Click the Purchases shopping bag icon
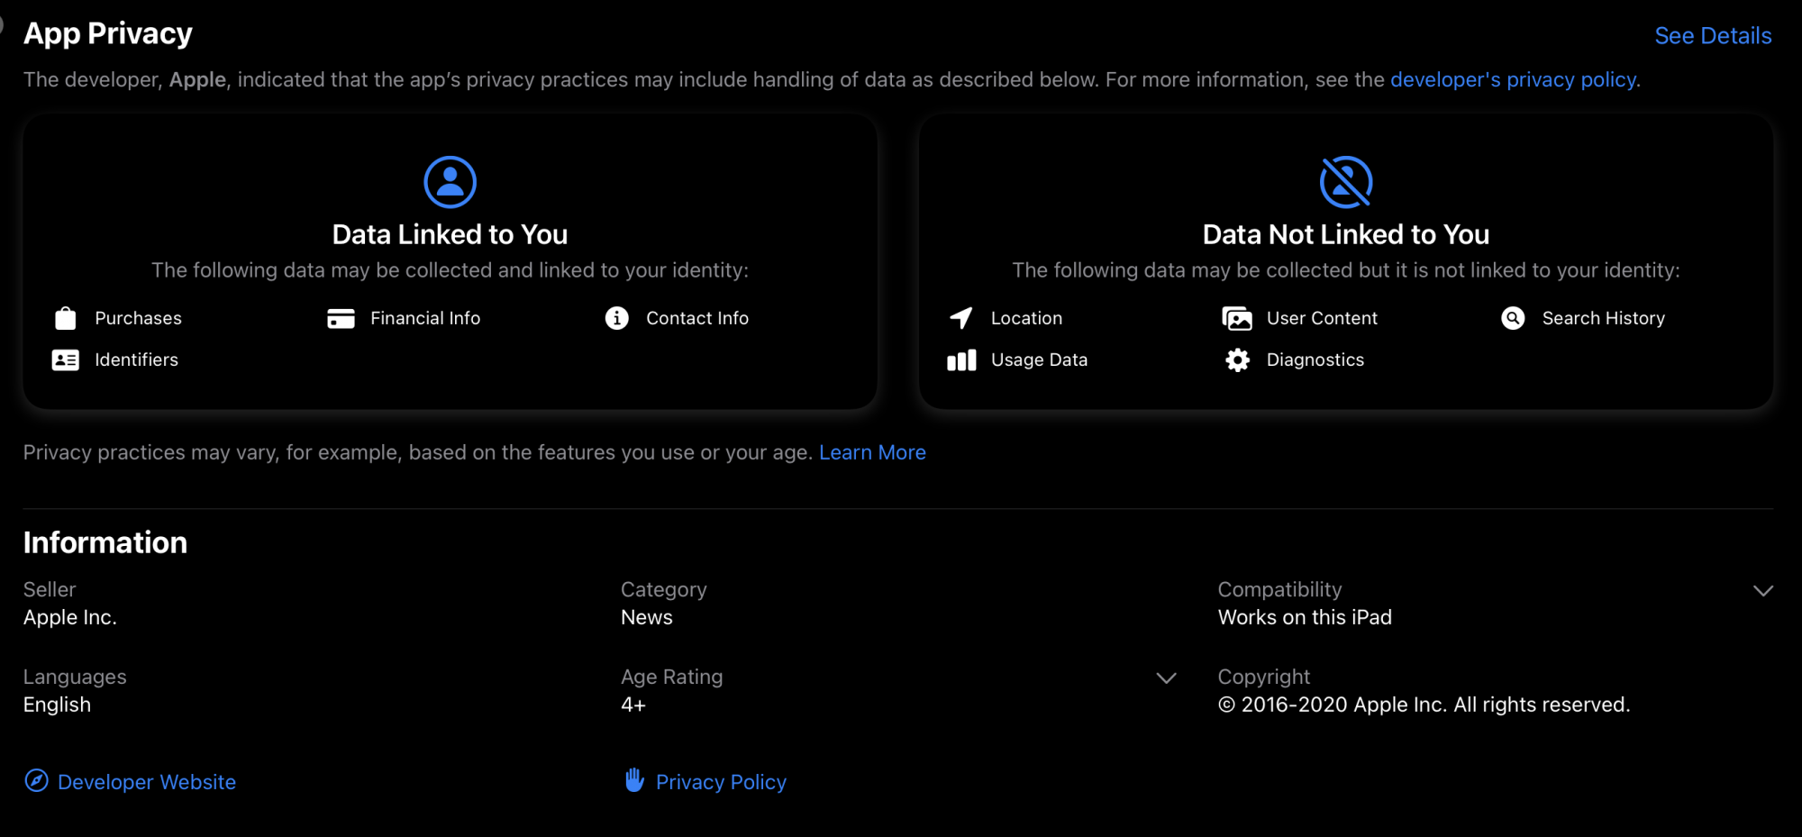1802x837 pixels. (65, 318)
